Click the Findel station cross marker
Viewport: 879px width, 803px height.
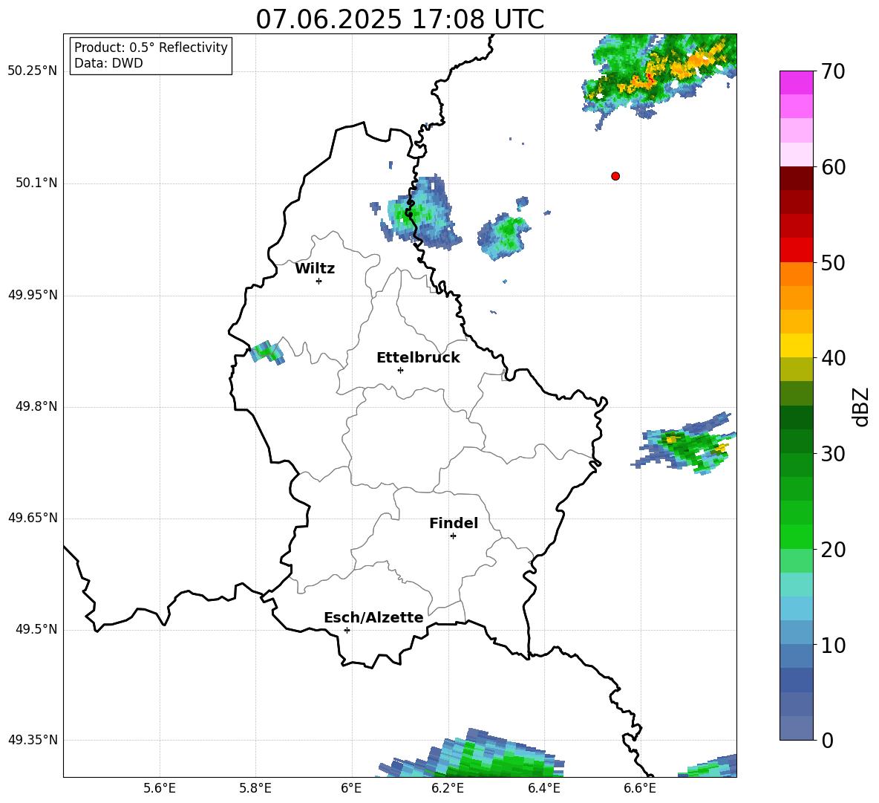pos(453,536)
